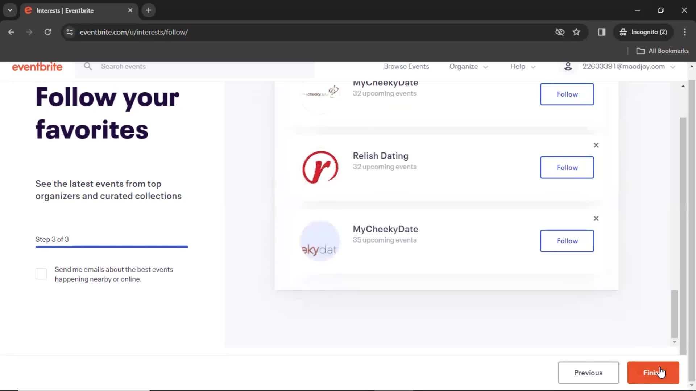Open the browser side panel
The image size is (696, 391).
[x=602, y=32]
